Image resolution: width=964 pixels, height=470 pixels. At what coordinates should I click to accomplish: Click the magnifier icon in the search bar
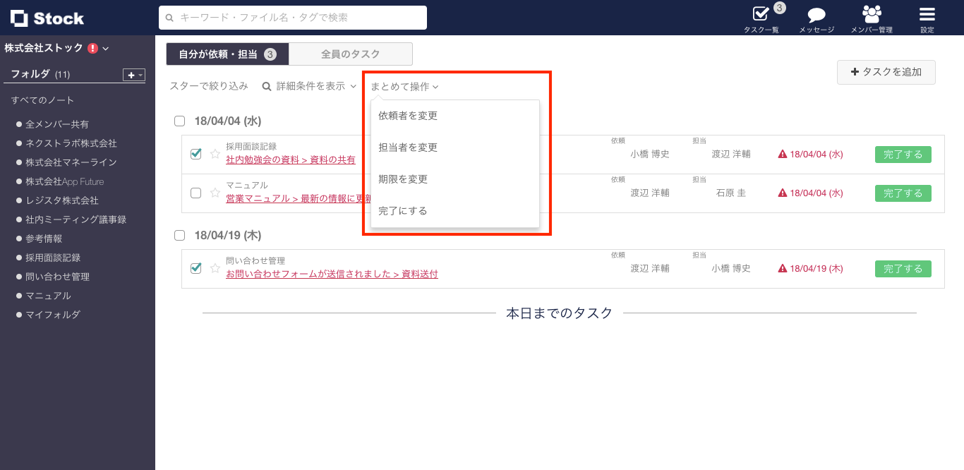168,18
